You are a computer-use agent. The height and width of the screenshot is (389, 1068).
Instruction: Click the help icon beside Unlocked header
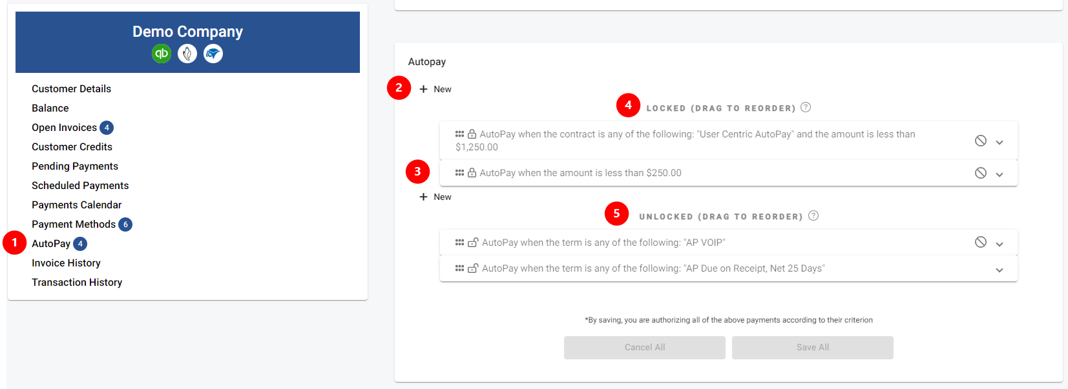tap(813, 216)
